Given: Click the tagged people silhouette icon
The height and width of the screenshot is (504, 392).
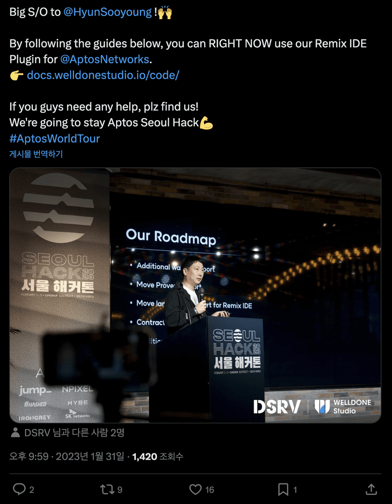Looking at the screenshot, I should (15, 433).
